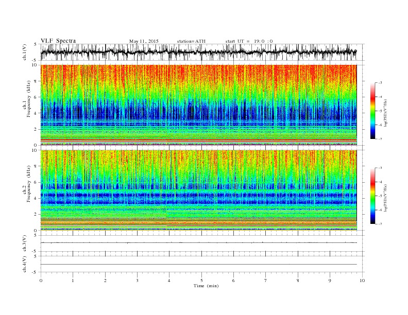Click the 'station=ATH' header label
This screenshot has height=315, width=408.
[191, 41]
